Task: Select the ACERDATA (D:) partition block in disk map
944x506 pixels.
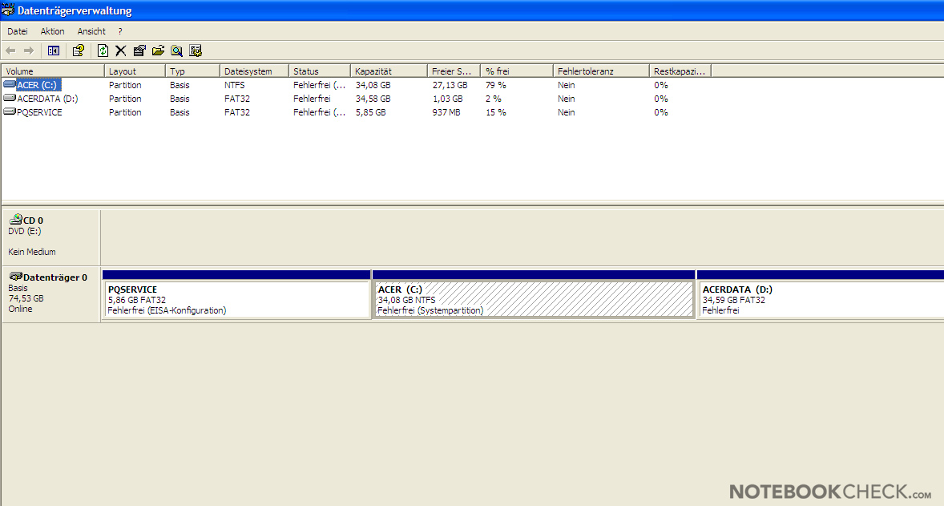Action: click(820, 294)
